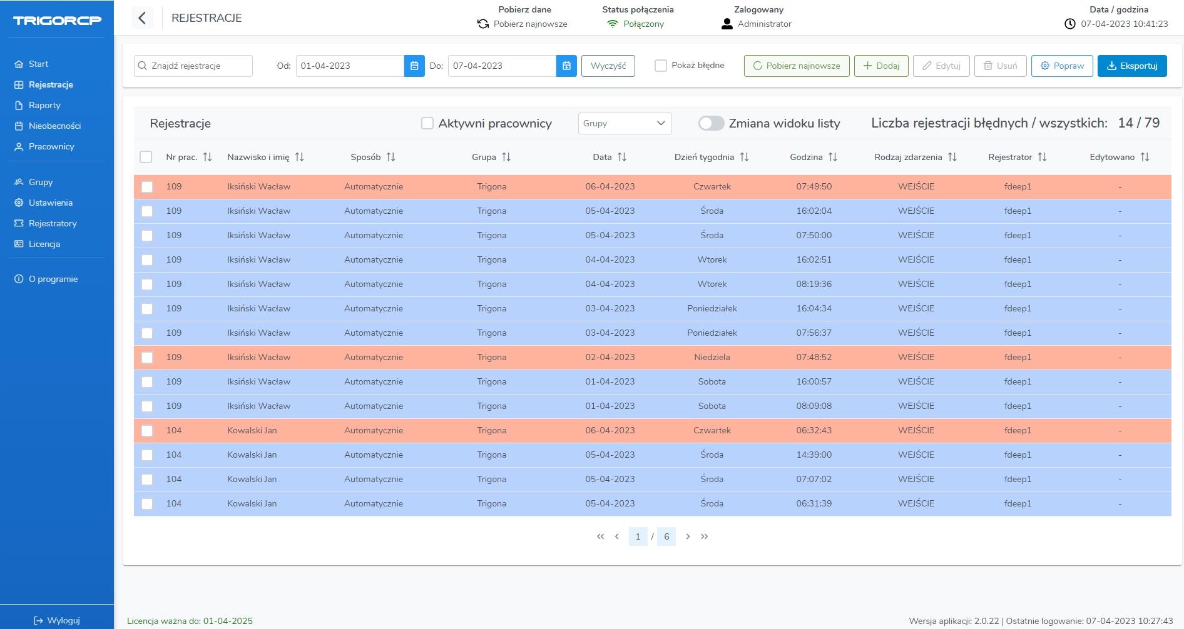Tick the select-all checkbox in table header

(x=146, y=157)
